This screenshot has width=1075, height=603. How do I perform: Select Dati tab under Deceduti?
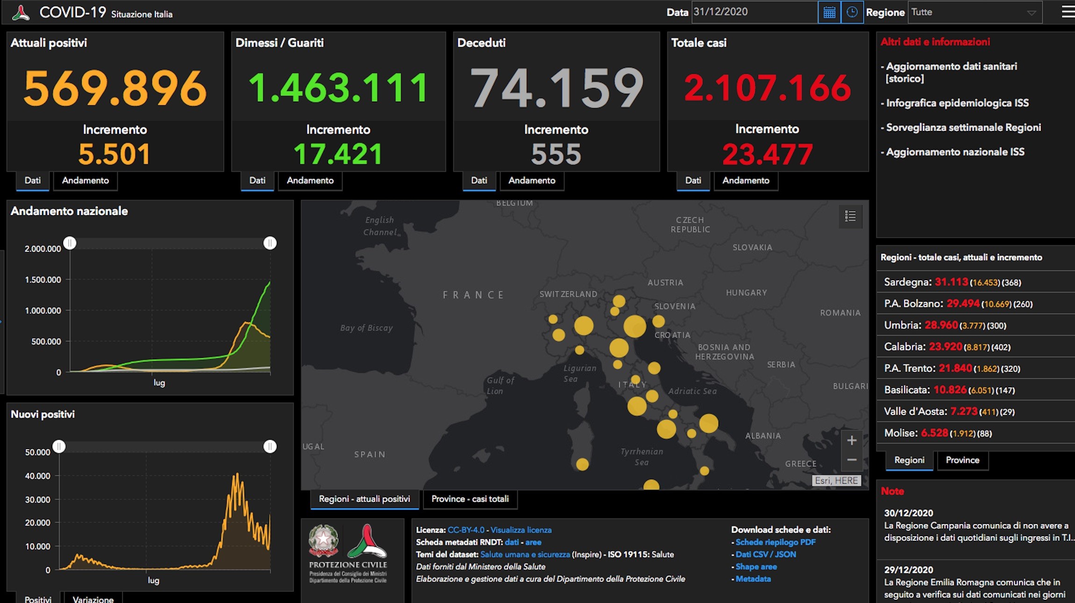point(479,181)
